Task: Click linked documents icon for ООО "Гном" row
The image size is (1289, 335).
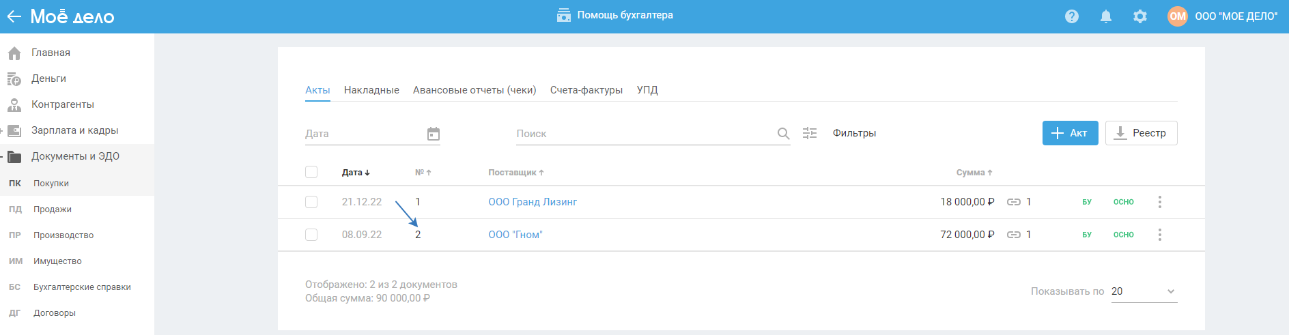Action: (x=1014, y=235)
